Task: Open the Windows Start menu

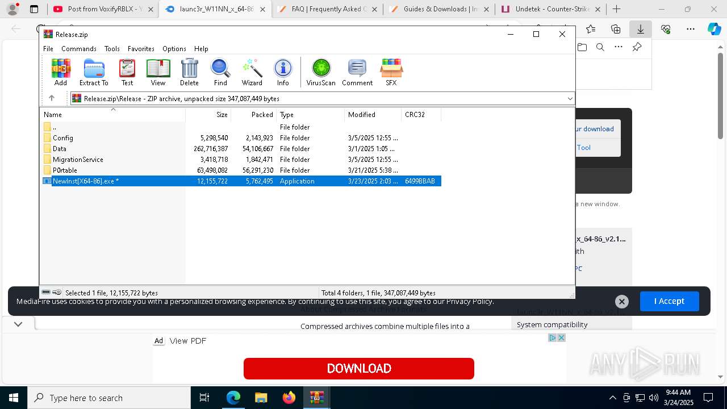Action: pyautogui.click(x=14, y=398)
